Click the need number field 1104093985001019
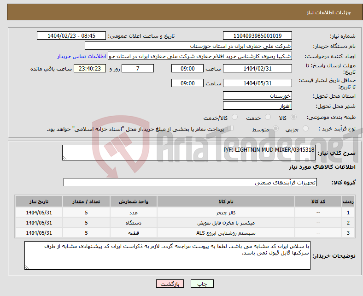 click(257, 36)
